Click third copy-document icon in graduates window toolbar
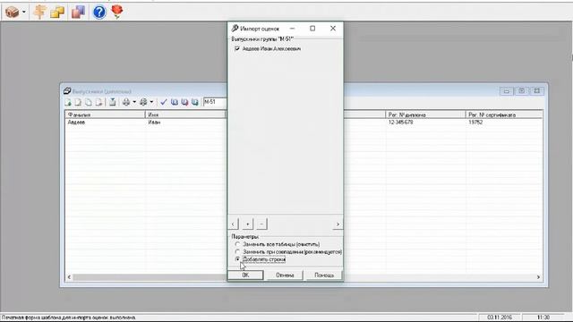 coord(88,102)
